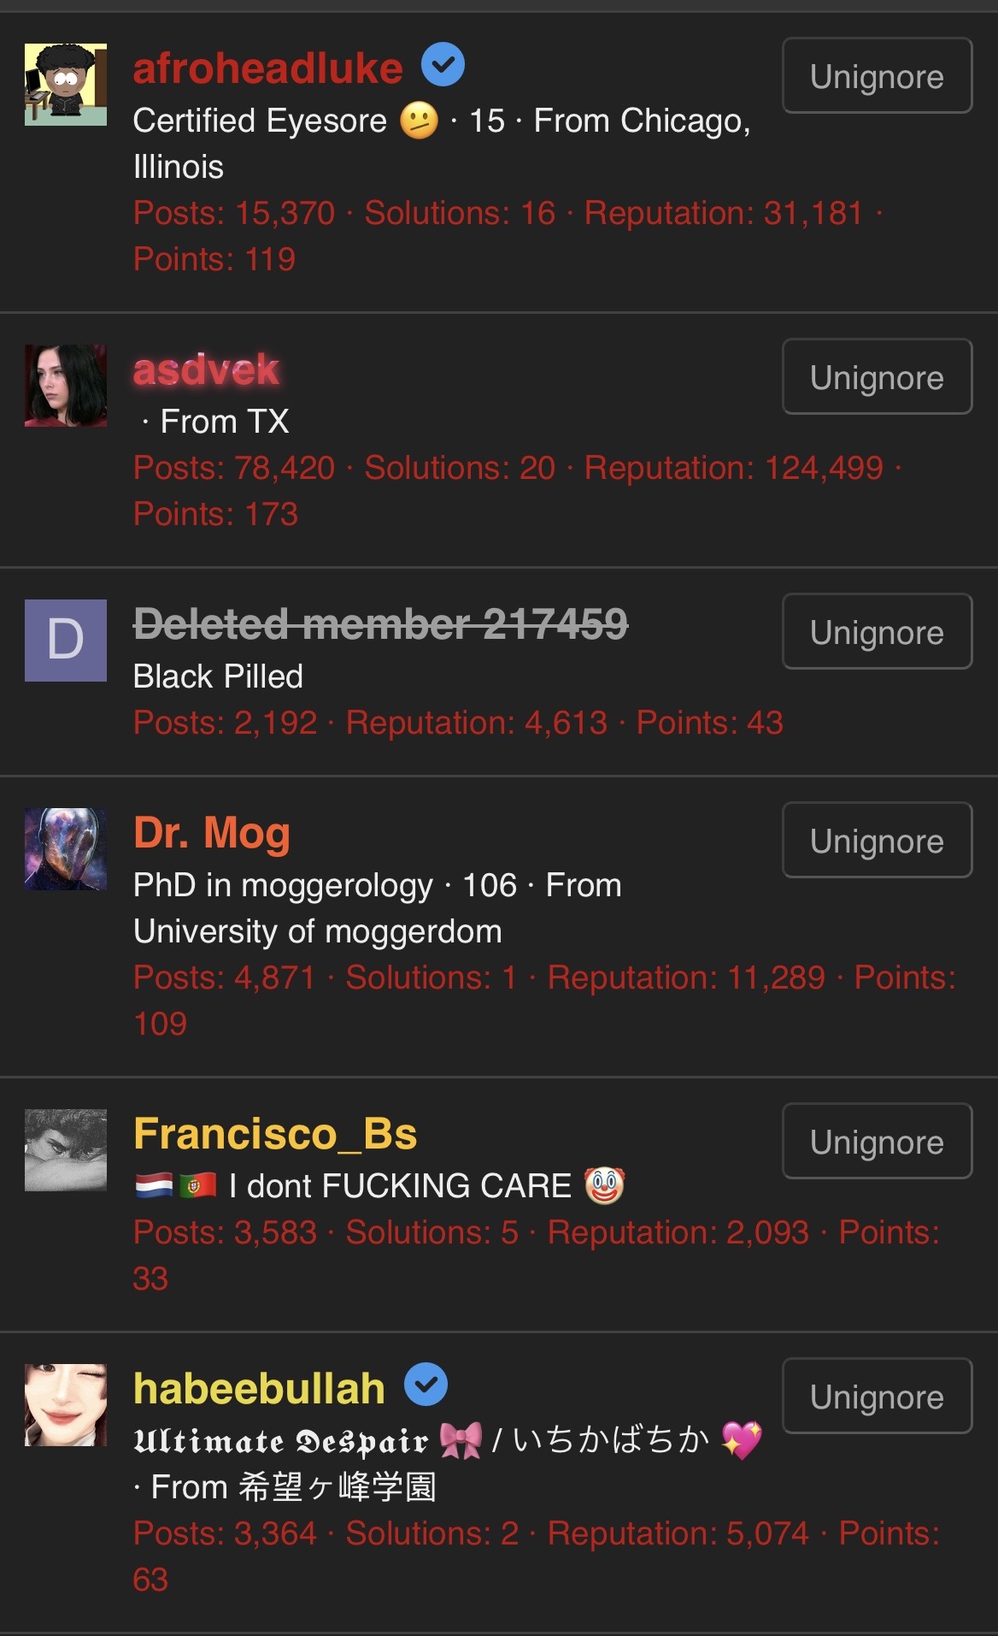Unignore habeebullah

877,1396
